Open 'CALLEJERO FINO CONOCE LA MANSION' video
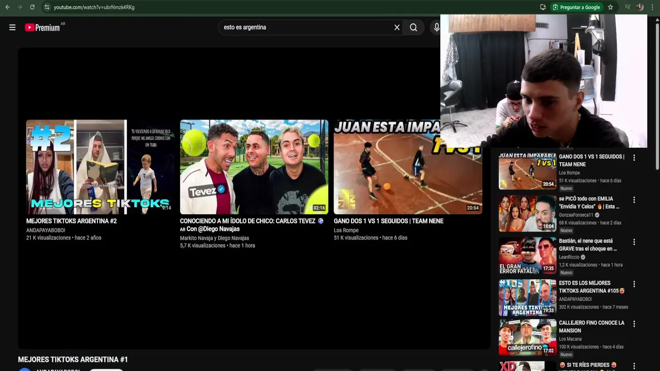 tap(591, 327)
